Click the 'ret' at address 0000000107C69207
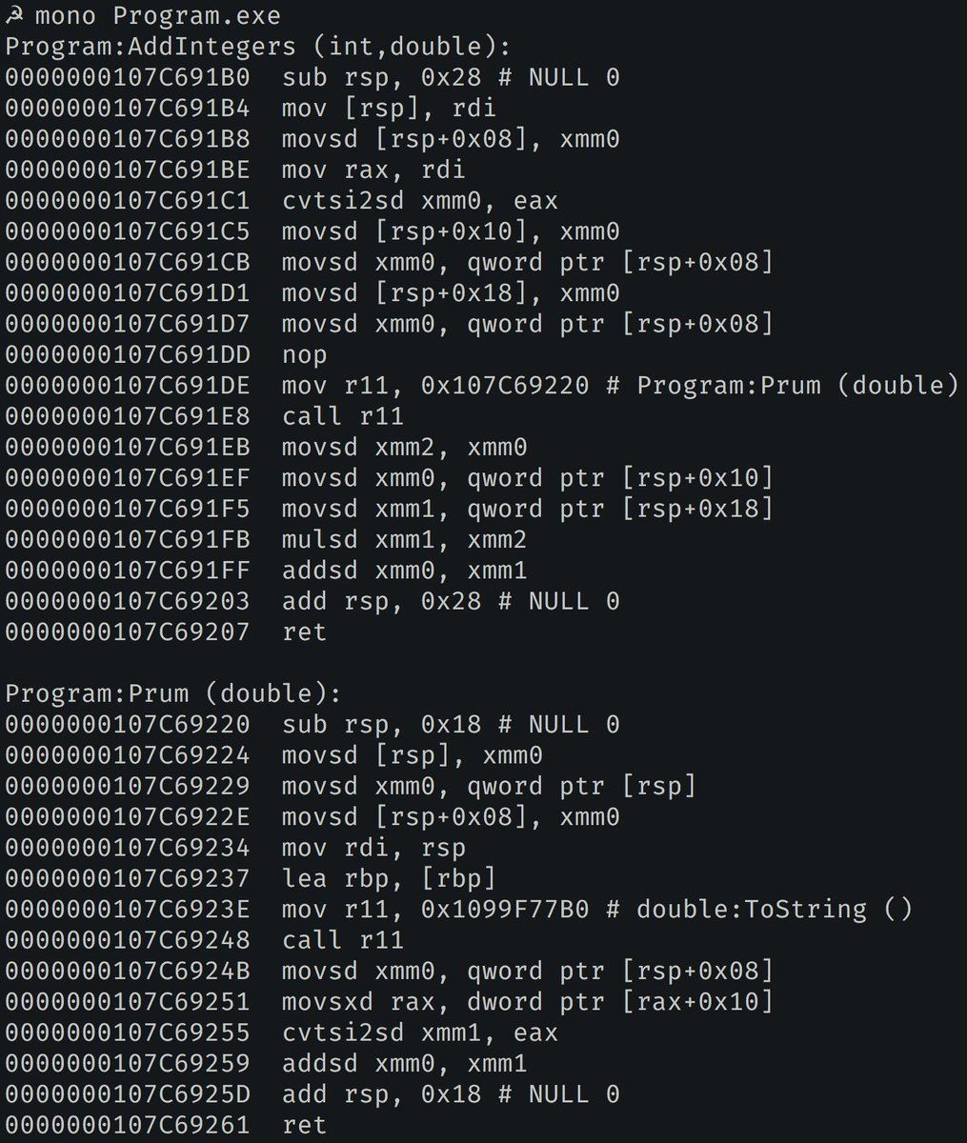Screen dimensions: 967x1143 click(305, 632)
